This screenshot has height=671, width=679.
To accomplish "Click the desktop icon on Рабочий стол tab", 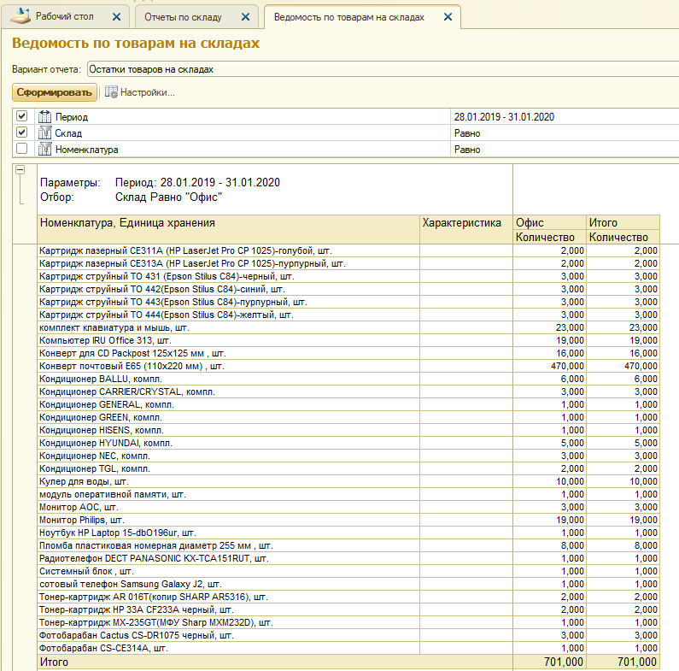I will point(20,16).
